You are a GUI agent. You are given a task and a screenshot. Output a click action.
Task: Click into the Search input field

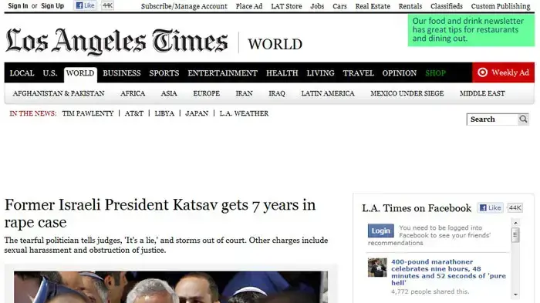coord(492,120)
